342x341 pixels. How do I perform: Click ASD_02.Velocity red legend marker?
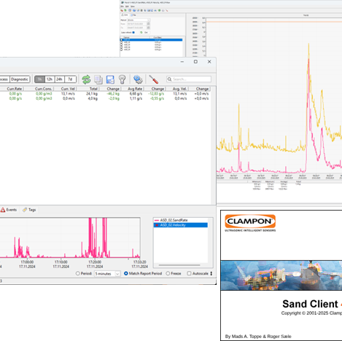(x=157, y=225)
